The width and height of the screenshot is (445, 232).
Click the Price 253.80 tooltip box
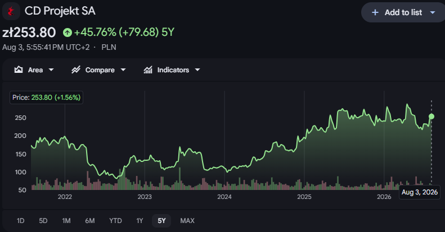coord(46,98)
